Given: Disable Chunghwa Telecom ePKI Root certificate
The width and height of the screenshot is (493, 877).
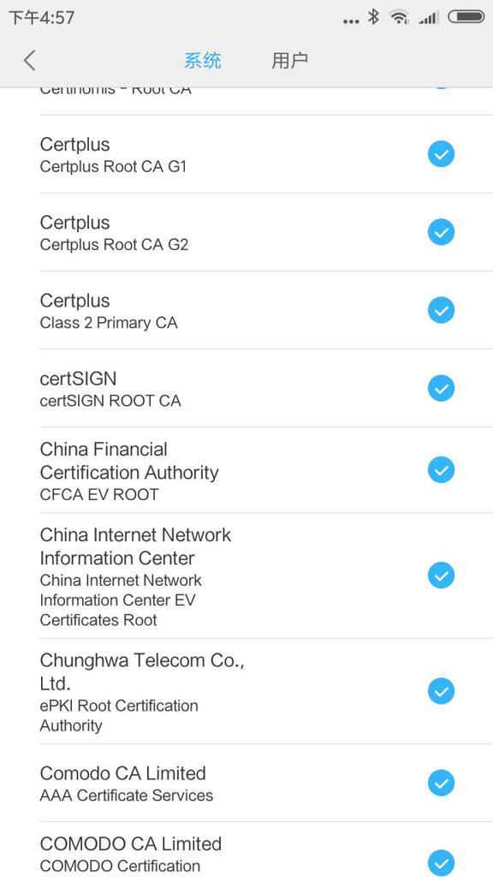Looking at the screenshot, I should [441, 691].
